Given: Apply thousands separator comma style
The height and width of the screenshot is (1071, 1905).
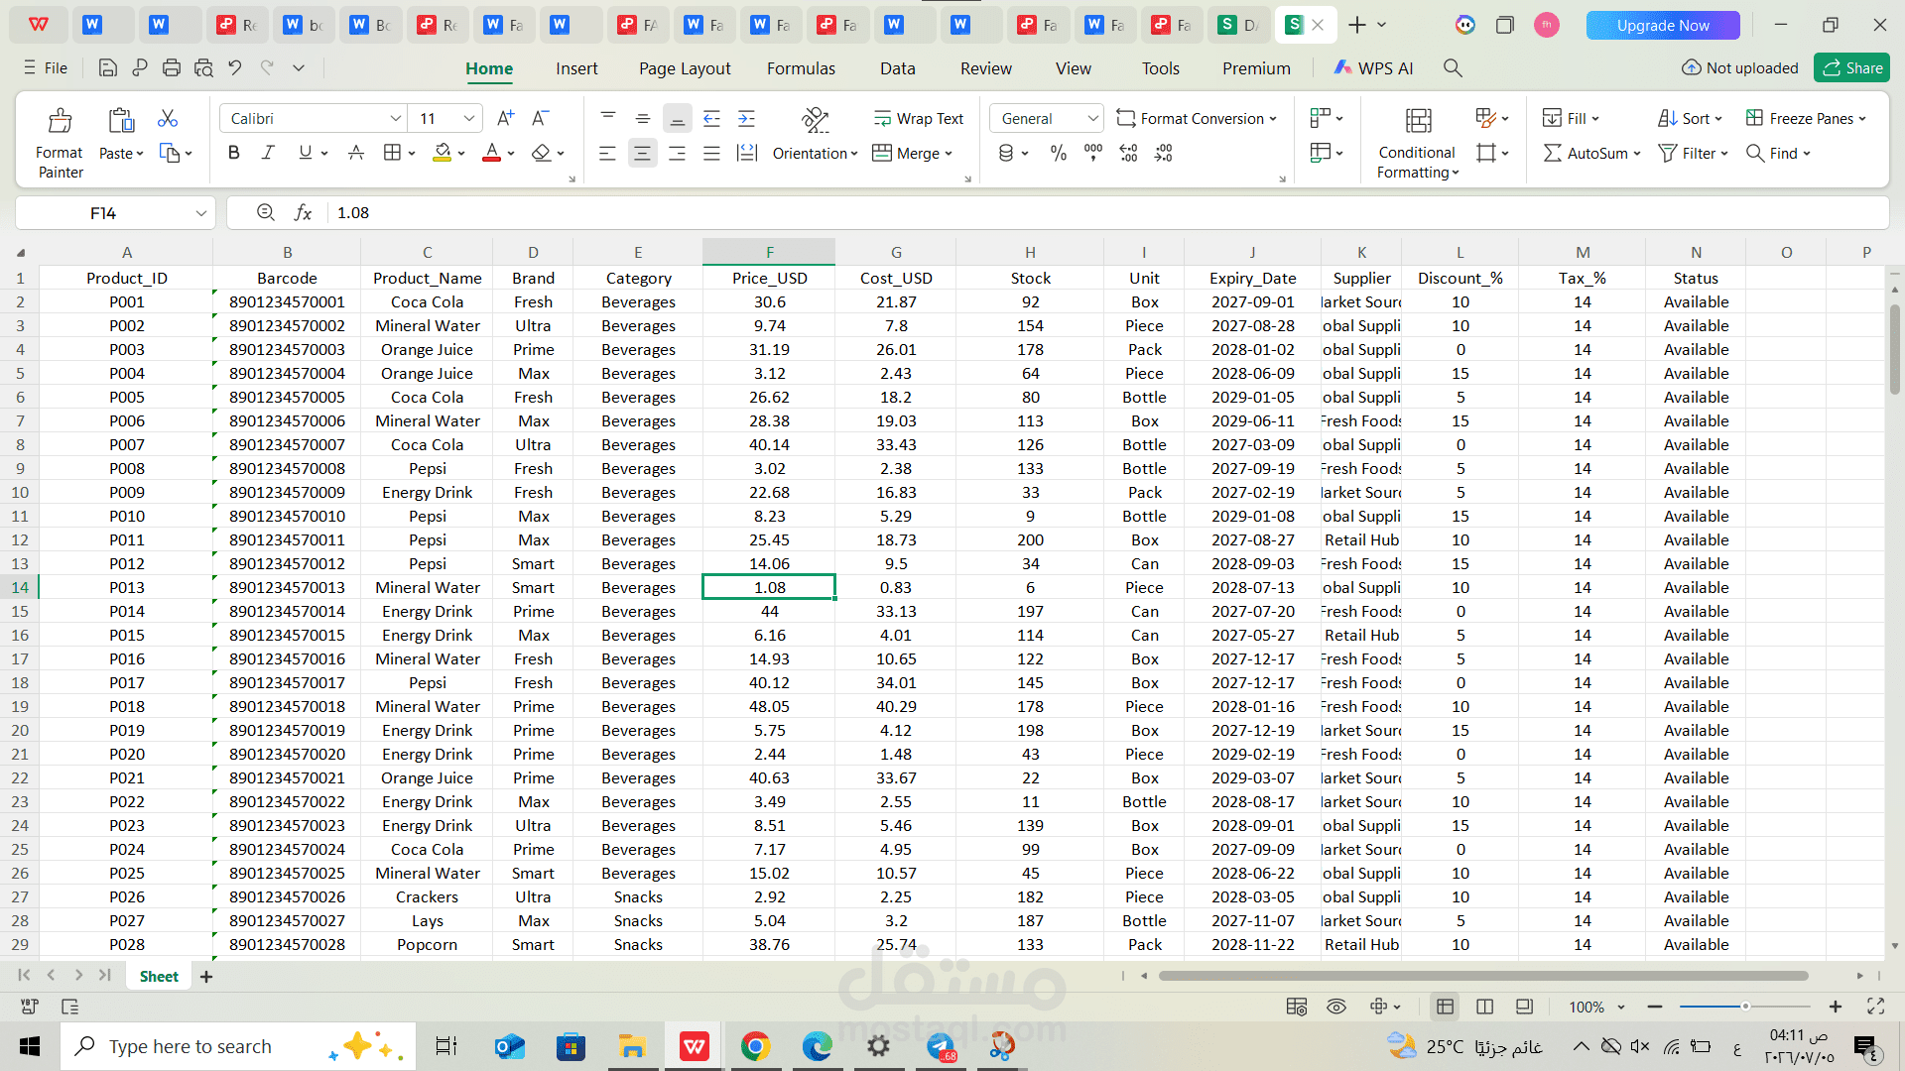Looking at the screenshot, I should click(1092, 153).
